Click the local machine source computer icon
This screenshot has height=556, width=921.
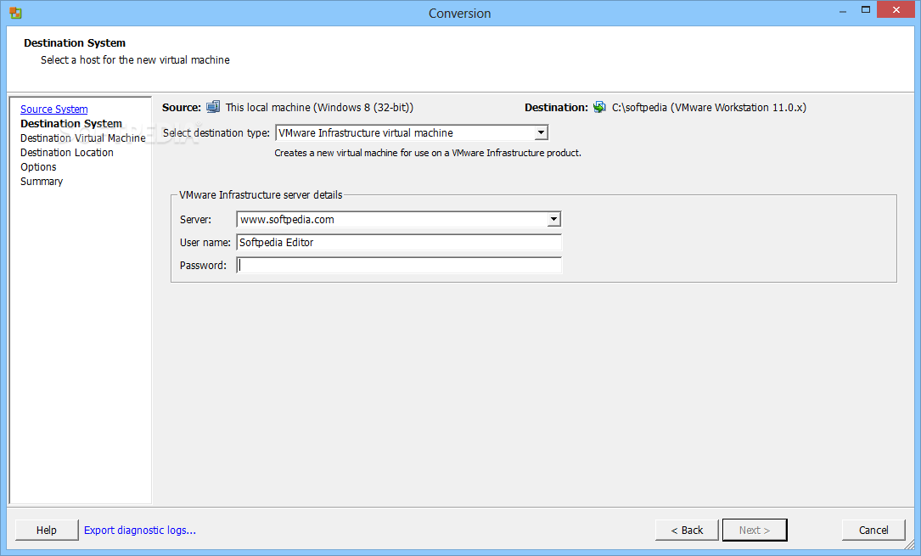tap(213, 107)
